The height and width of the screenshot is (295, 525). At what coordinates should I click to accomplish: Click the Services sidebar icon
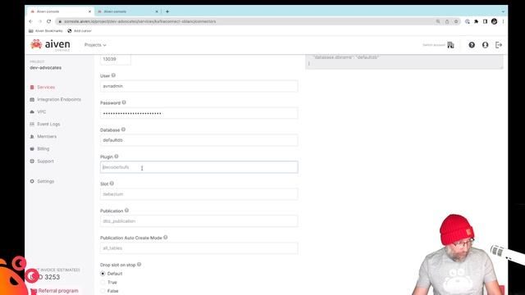(x=32, y=87)
